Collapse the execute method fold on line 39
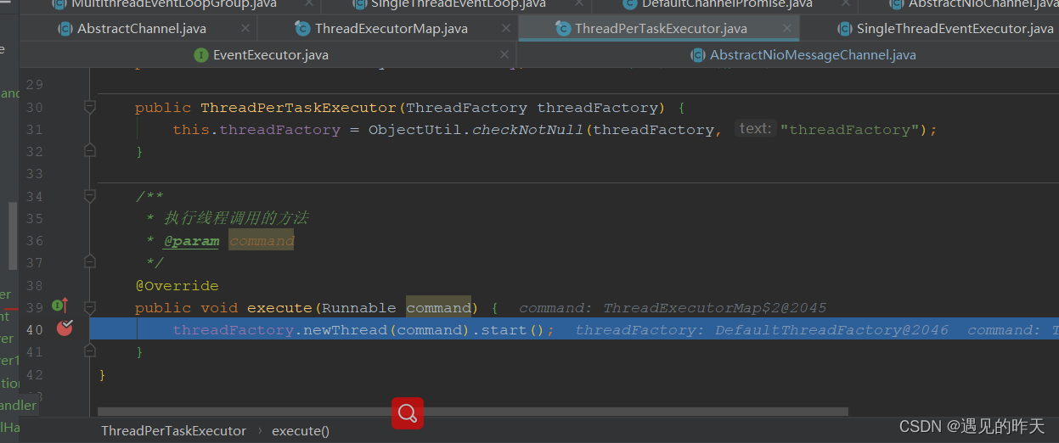 (x=90, y=307)
